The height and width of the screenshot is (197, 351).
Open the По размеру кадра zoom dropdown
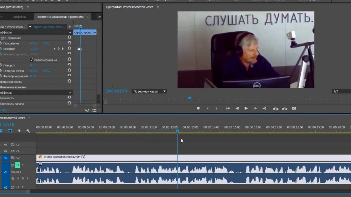point(149,91)
